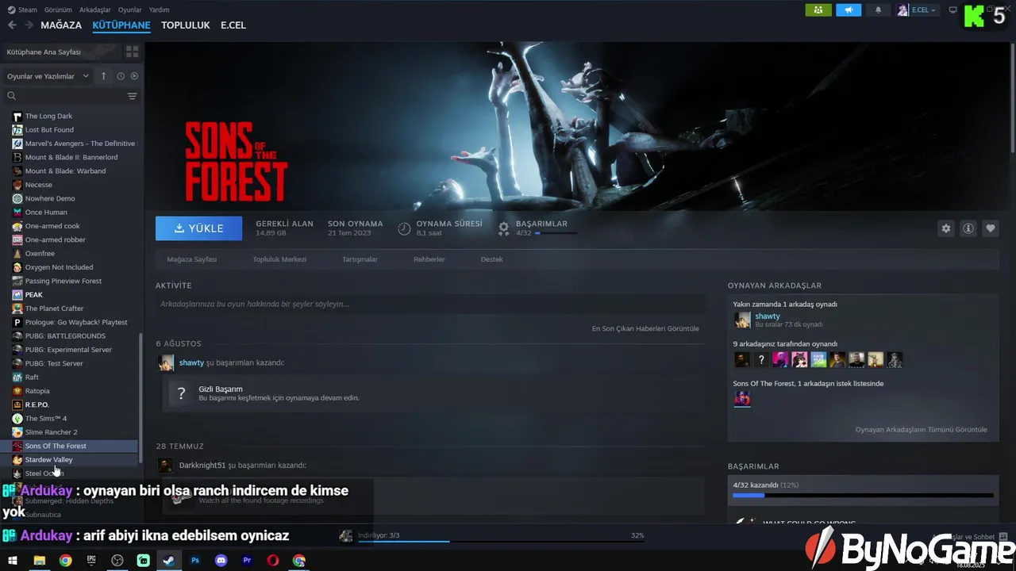This screenshot has height=571, width=1016.
Task: View Oynayan Arkadaşların Tümünü Görüntüle
Action: click(921, 430)
